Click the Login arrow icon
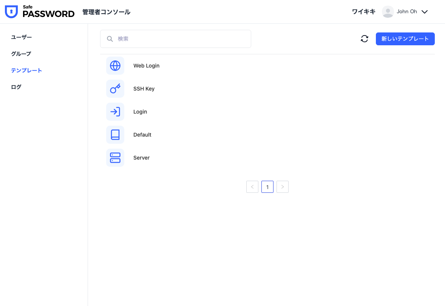The image size is (445, 306). point(115,112)
